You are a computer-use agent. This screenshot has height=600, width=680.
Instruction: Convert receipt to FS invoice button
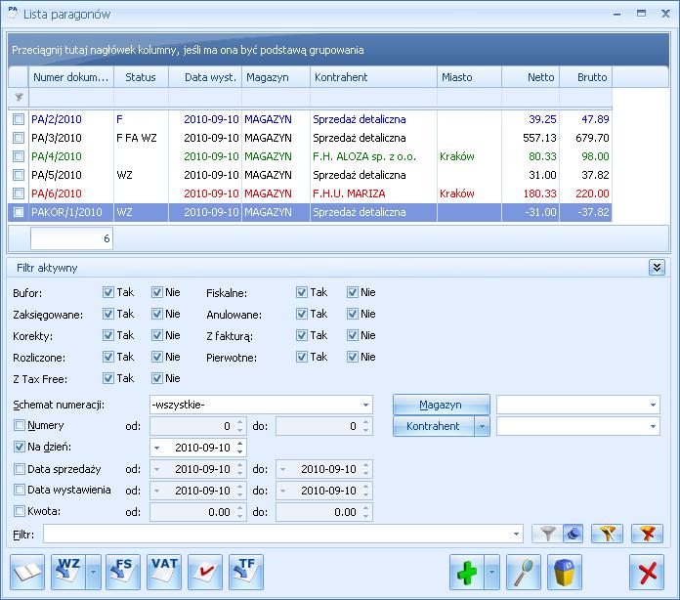[x=123, y=572]
